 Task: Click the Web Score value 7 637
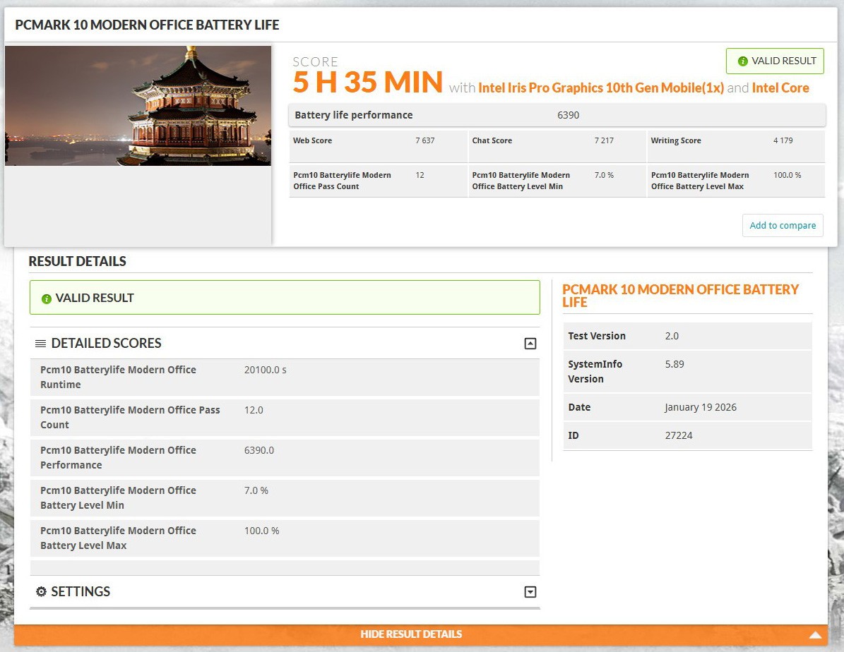point(424,140)
